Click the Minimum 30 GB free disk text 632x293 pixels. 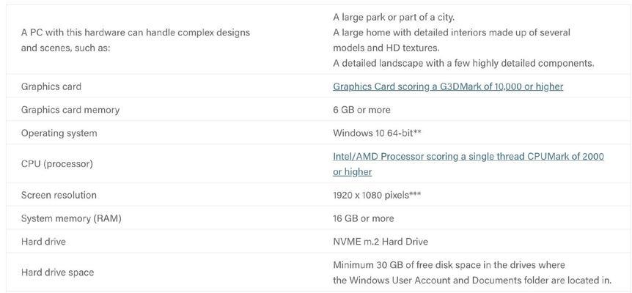coord(449,265)
